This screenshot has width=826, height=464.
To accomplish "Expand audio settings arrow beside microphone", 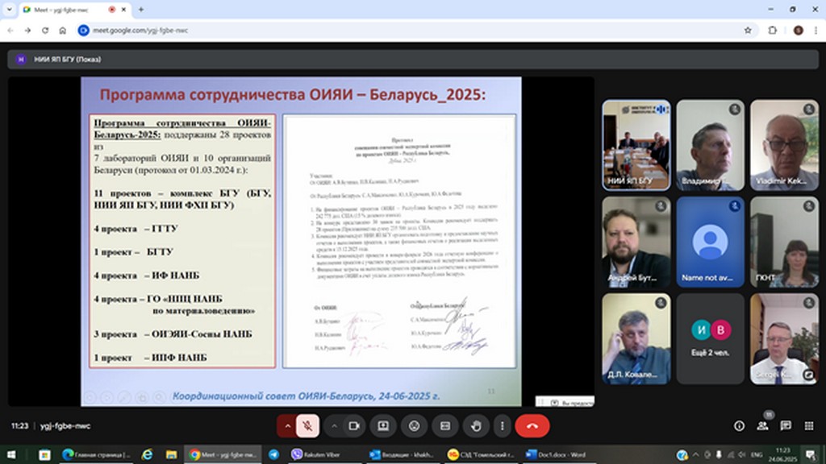I will tap(286, 425).
